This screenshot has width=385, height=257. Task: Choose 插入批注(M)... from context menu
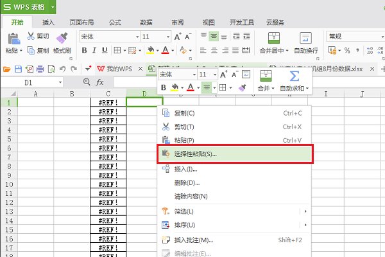234,240
